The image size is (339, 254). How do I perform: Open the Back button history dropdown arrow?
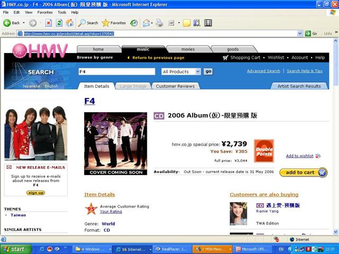[23, 23]
